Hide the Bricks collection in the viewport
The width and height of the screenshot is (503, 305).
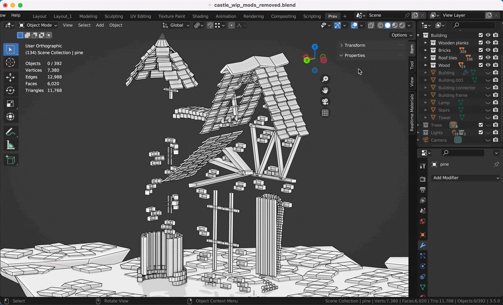click(488, 50)
